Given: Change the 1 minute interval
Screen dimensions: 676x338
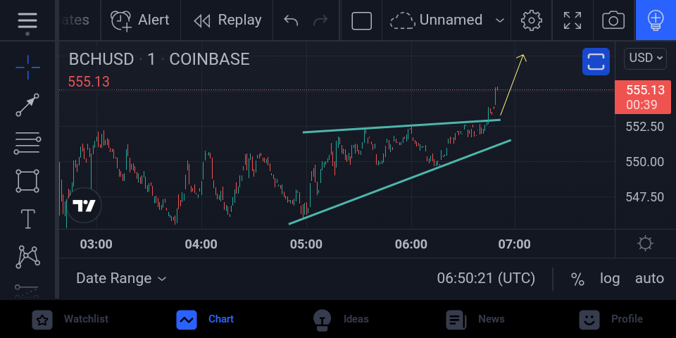Looking at the screenshot, I should click(151, 59).
